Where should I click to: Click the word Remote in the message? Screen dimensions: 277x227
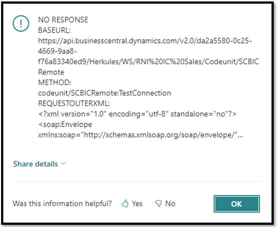51,72
